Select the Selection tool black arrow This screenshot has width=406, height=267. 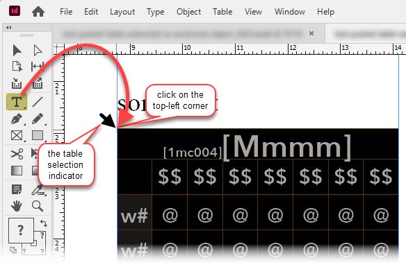(17, 51)
